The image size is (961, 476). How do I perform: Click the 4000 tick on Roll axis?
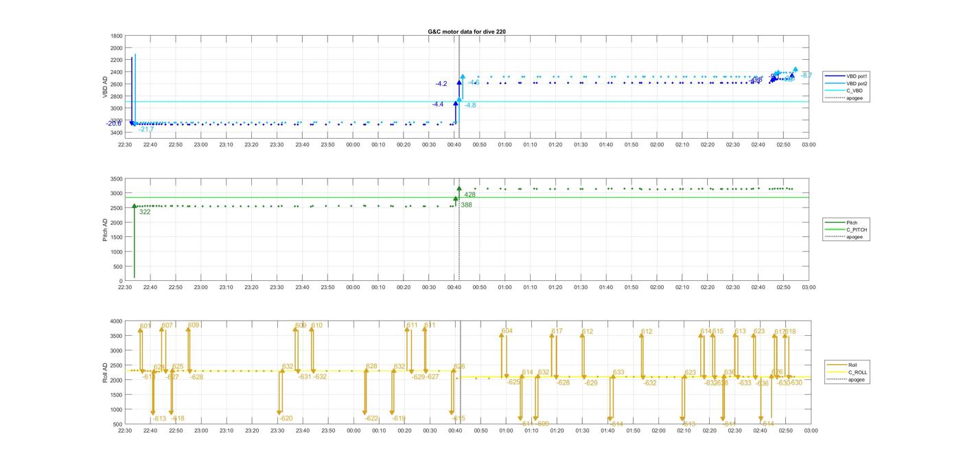pos(117,321)
